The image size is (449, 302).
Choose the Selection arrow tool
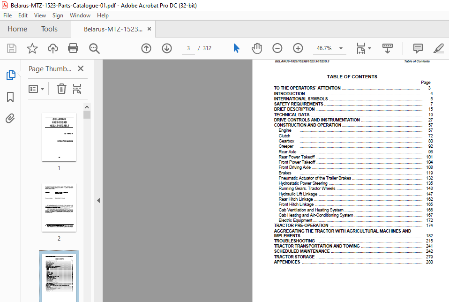click(236, 48)
